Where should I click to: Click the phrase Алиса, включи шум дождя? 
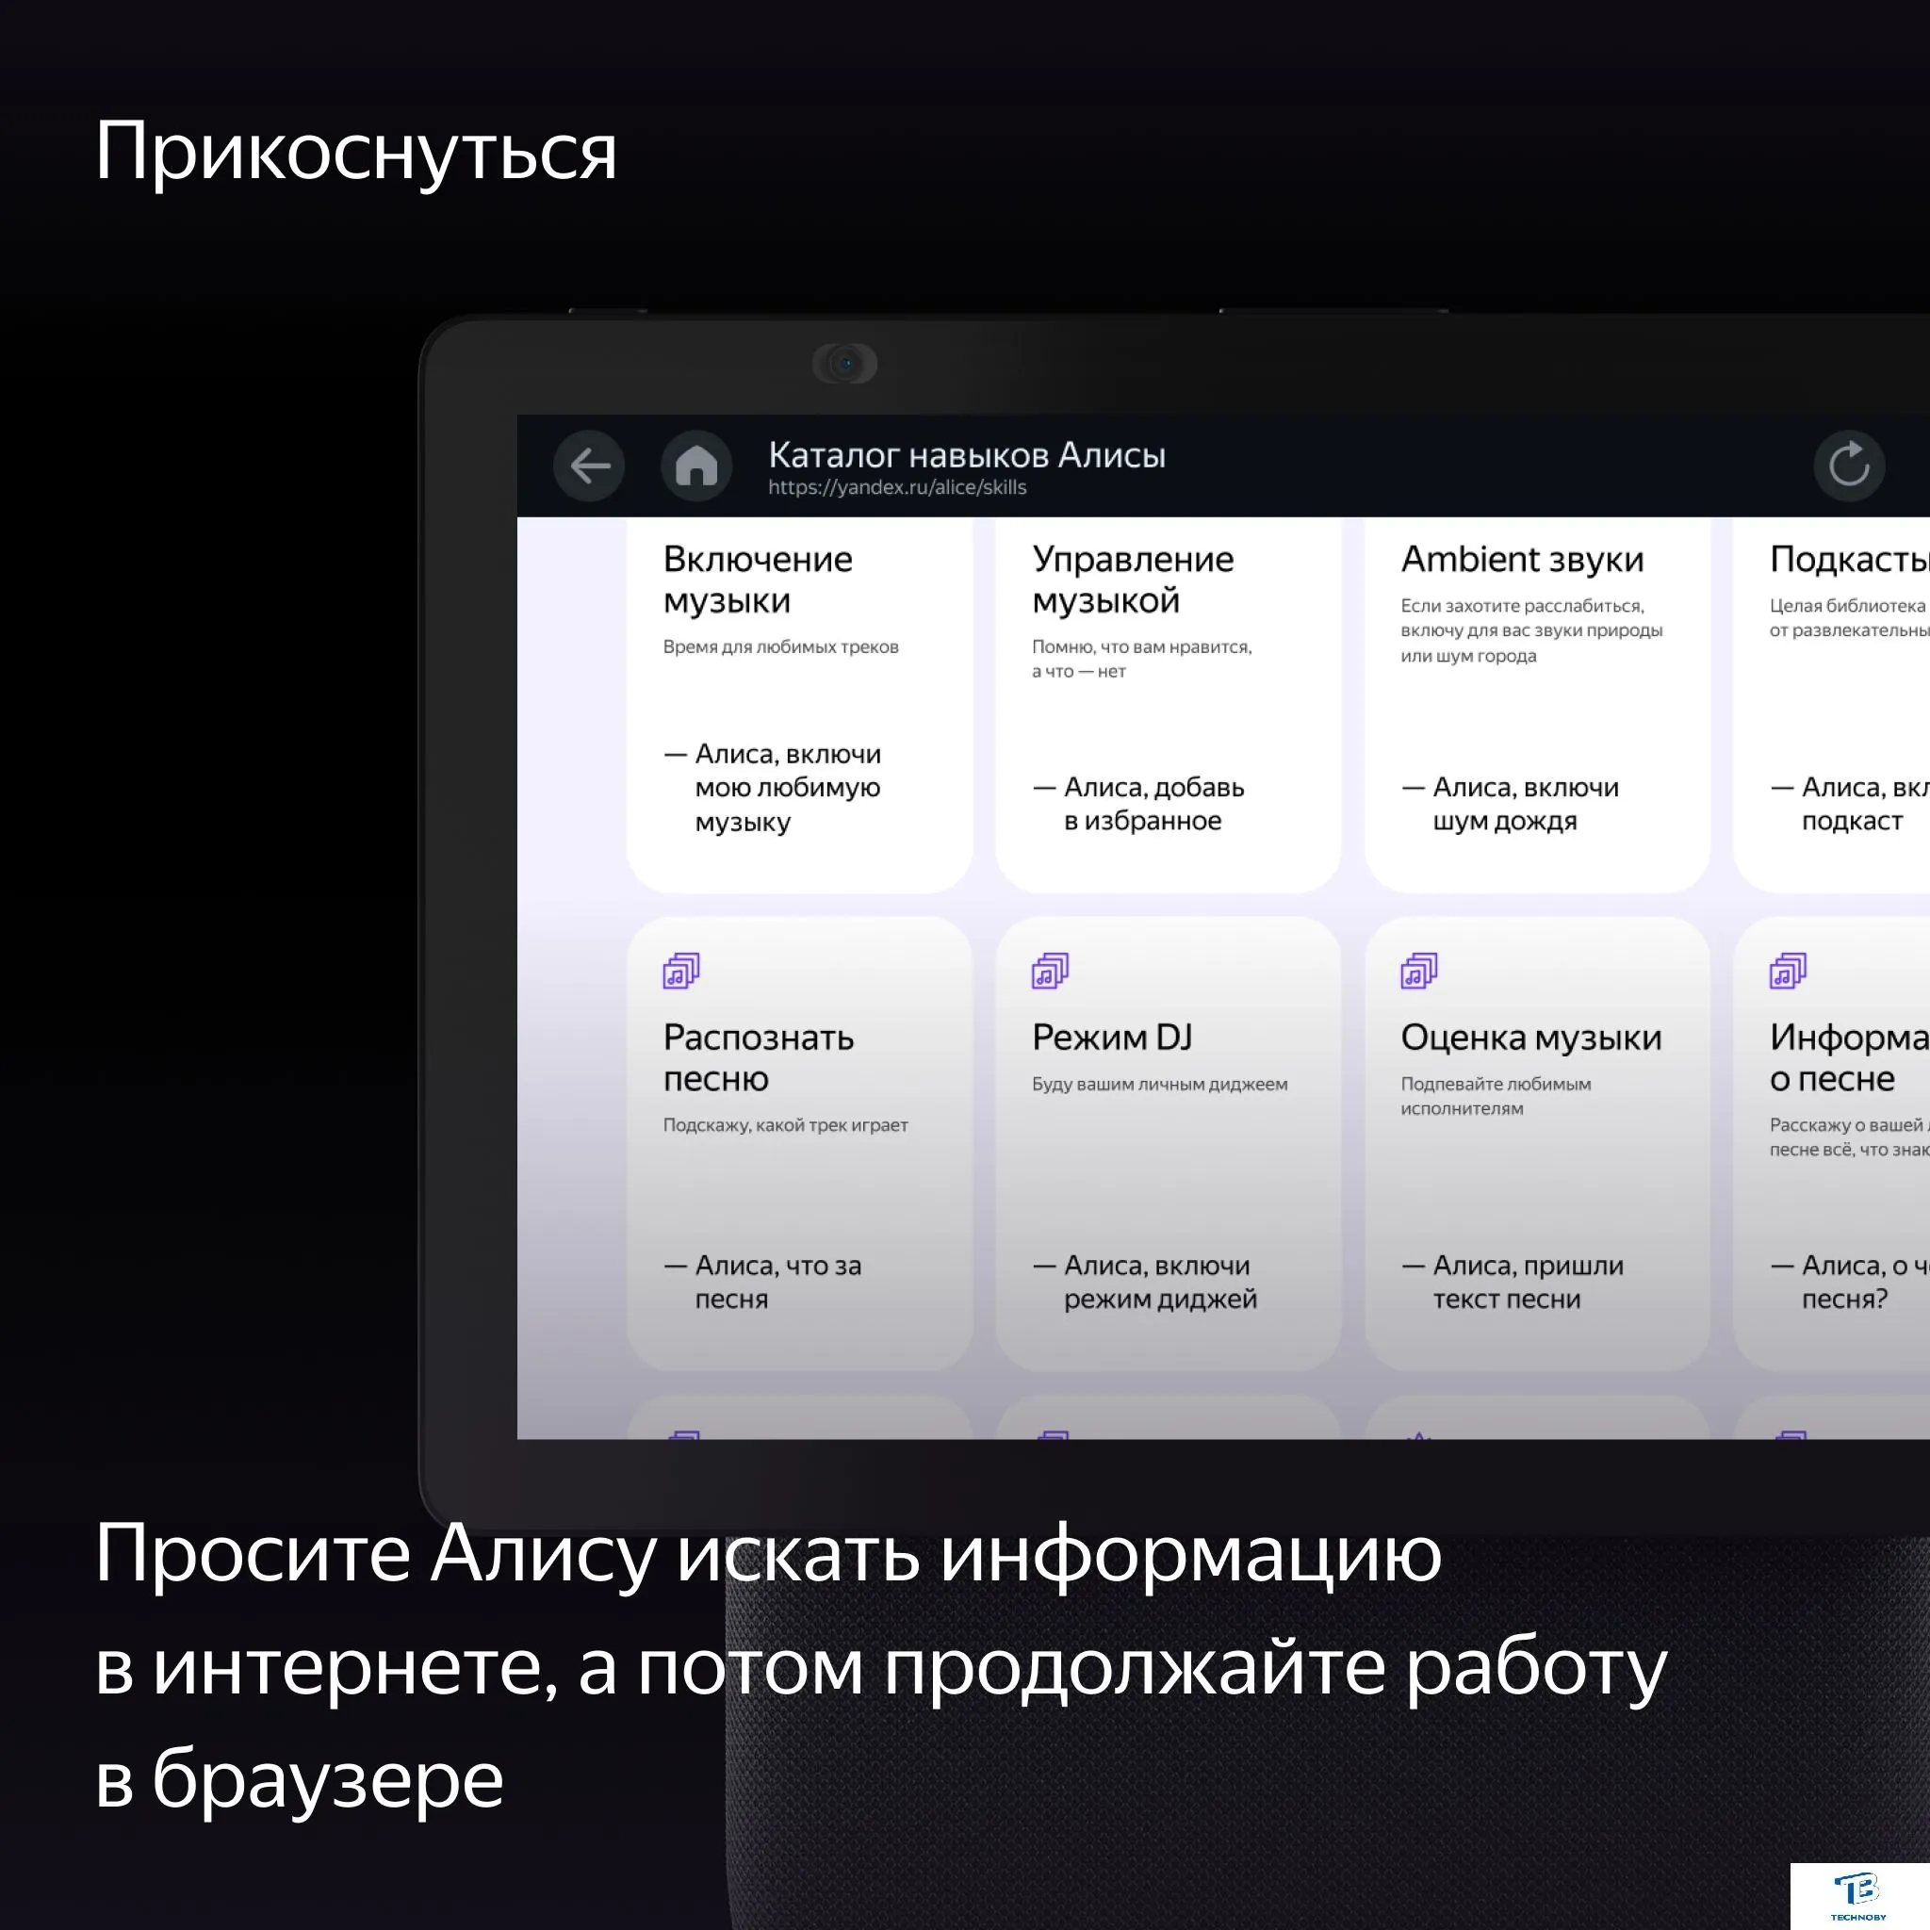1511,804
